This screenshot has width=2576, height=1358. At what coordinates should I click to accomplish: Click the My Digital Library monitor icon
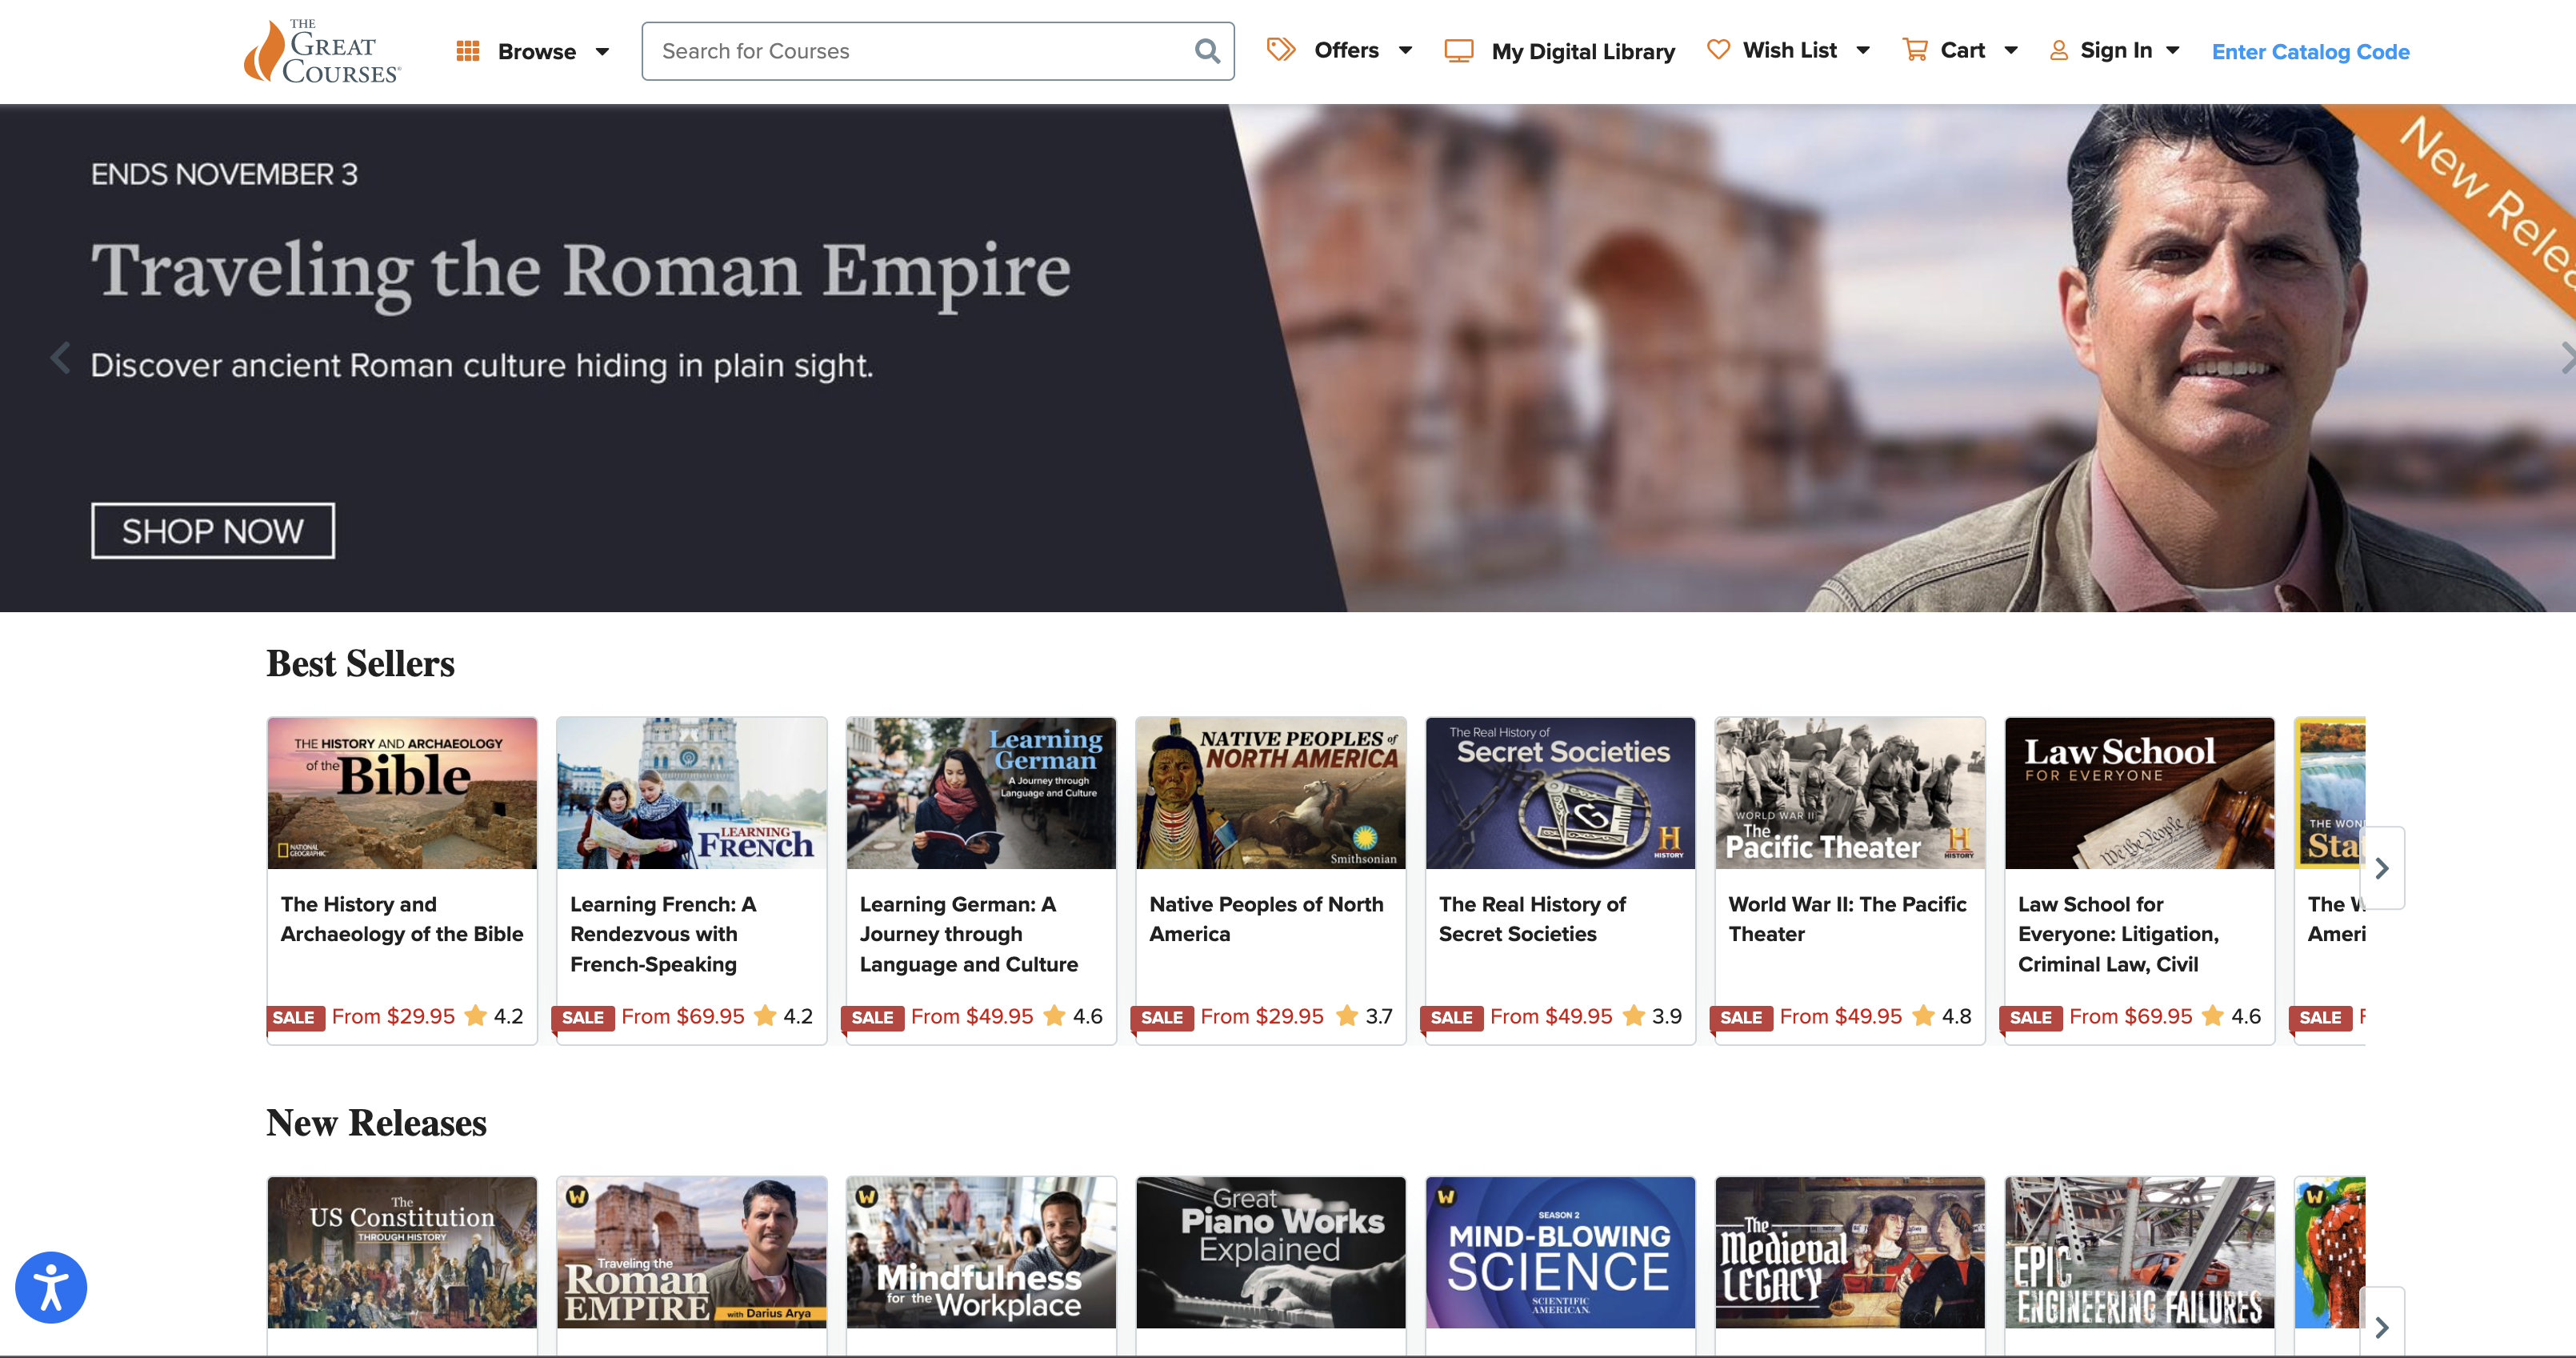[x=1458, y=51]
